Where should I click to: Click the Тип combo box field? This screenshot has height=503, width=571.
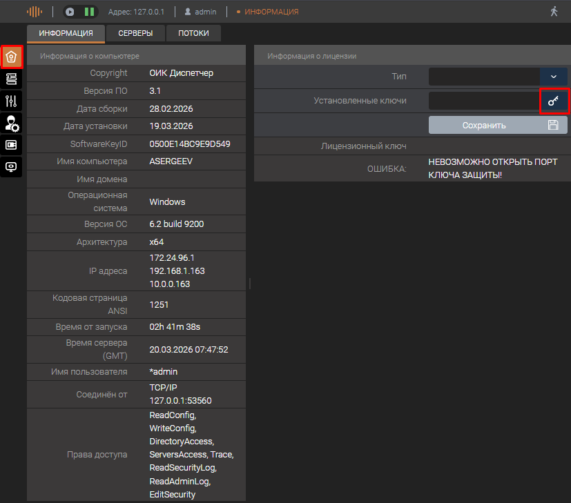[x=483, y=77]
